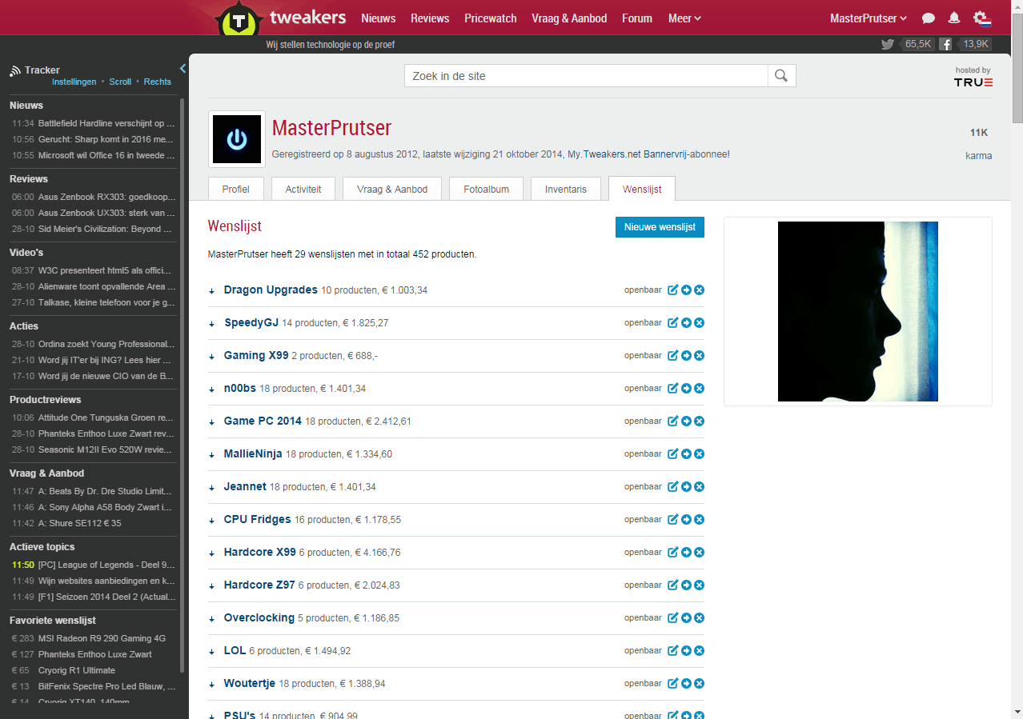Viewport: 1023px width, 719px height.
Task: Delete the MallieNinja wishlist
Action: pos(699,453)
